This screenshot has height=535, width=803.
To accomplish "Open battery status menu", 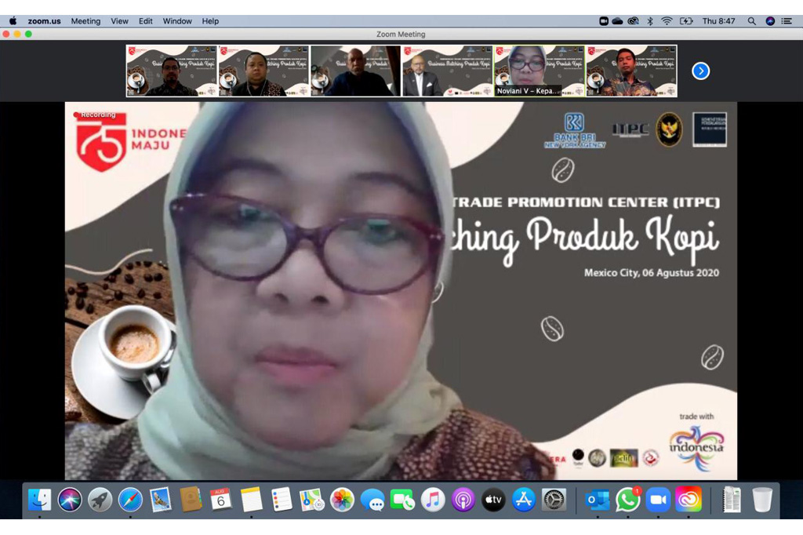I will click(685, 21).
